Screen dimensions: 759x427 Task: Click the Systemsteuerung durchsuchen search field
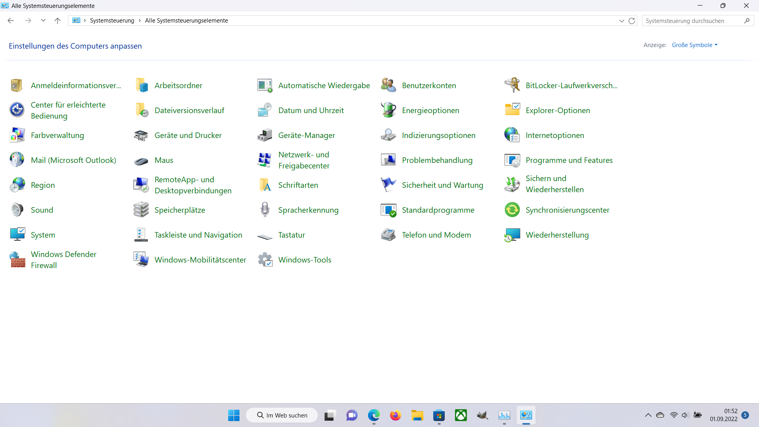(692, 21)
